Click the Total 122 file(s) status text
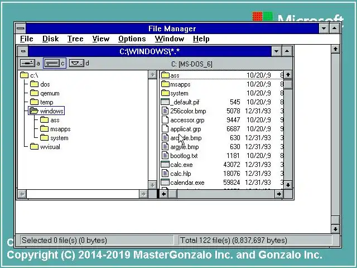This screenshot has height=268, width=357. 234,241
